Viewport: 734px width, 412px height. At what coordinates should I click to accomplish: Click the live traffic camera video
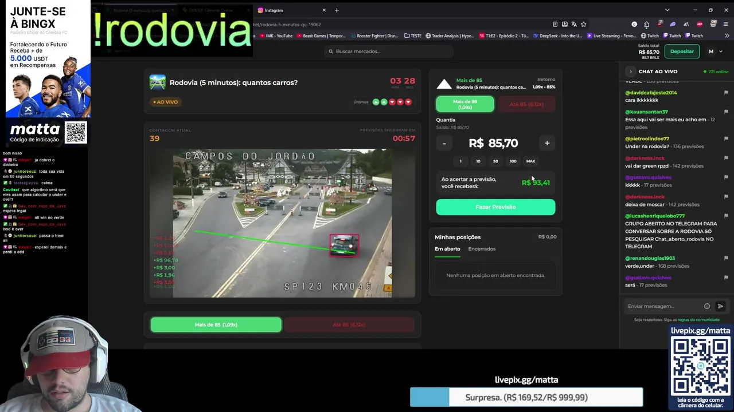282,223
